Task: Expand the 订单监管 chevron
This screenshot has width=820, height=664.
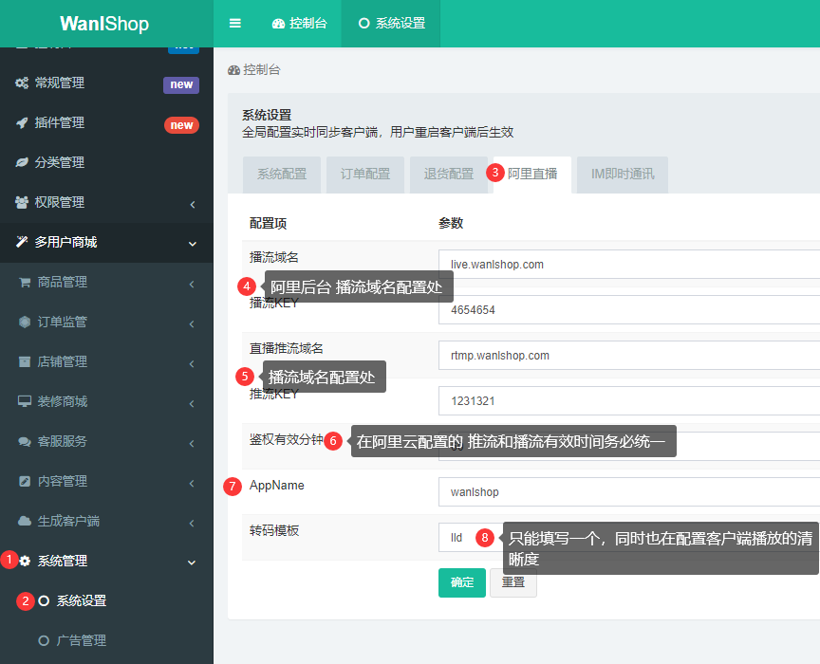Action: click(192, 324)
